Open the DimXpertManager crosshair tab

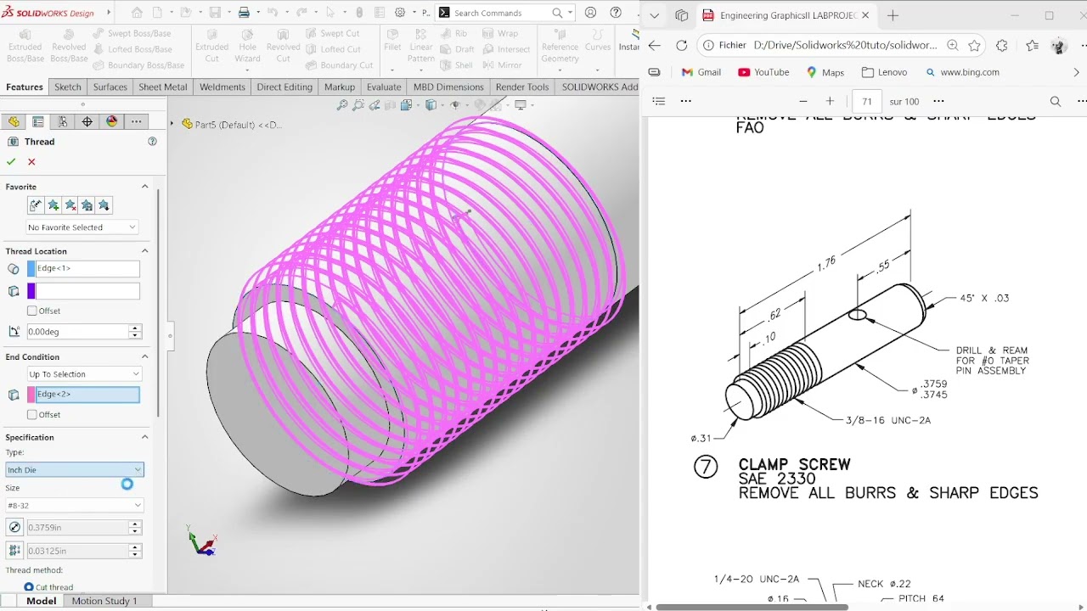(x=87, y=122)
